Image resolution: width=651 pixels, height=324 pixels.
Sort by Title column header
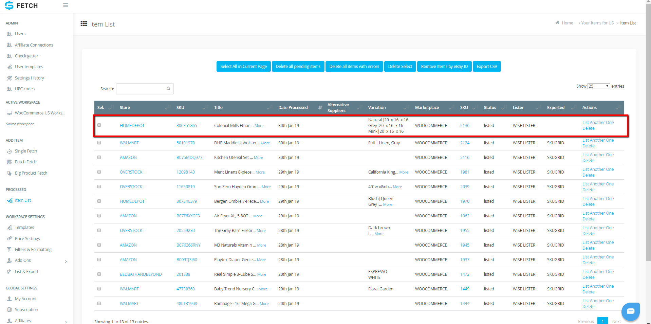[243, 108]
